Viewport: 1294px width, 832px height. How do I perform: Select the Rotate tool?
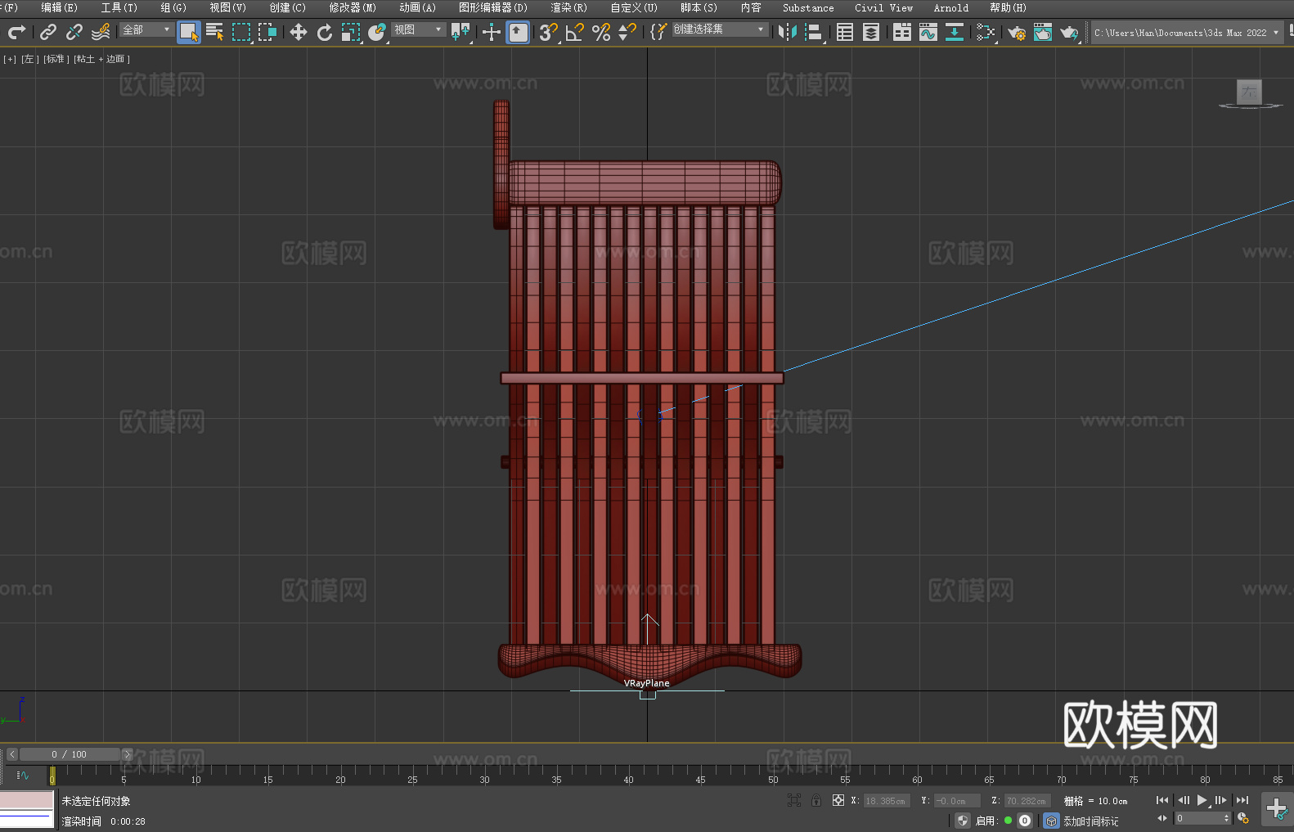(325, 32)
